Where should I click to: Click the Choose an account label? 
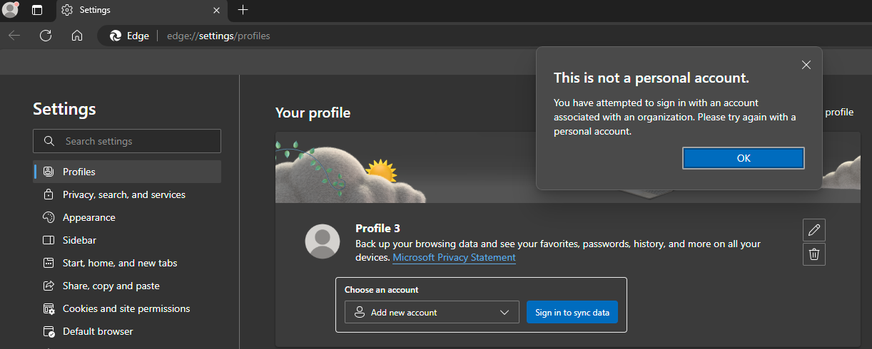click(x=381, y=290)
